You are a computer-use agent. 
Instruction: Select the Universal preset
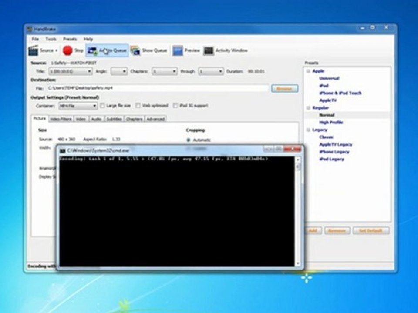point(329,78)
